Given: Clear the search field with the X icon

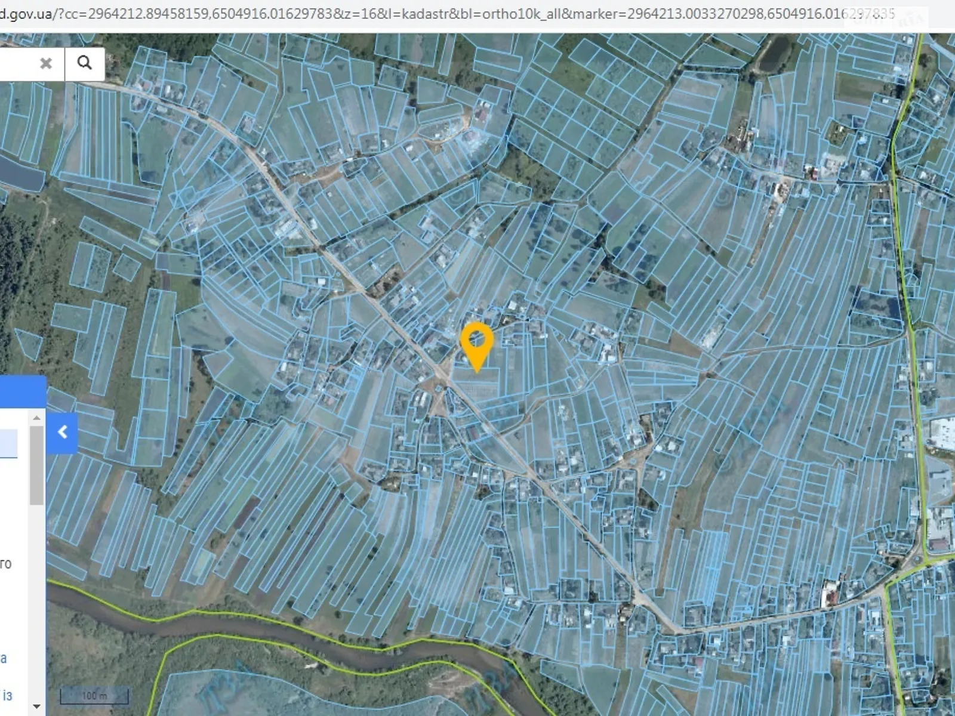Looking at the screenshot, I should click(46, 63).
